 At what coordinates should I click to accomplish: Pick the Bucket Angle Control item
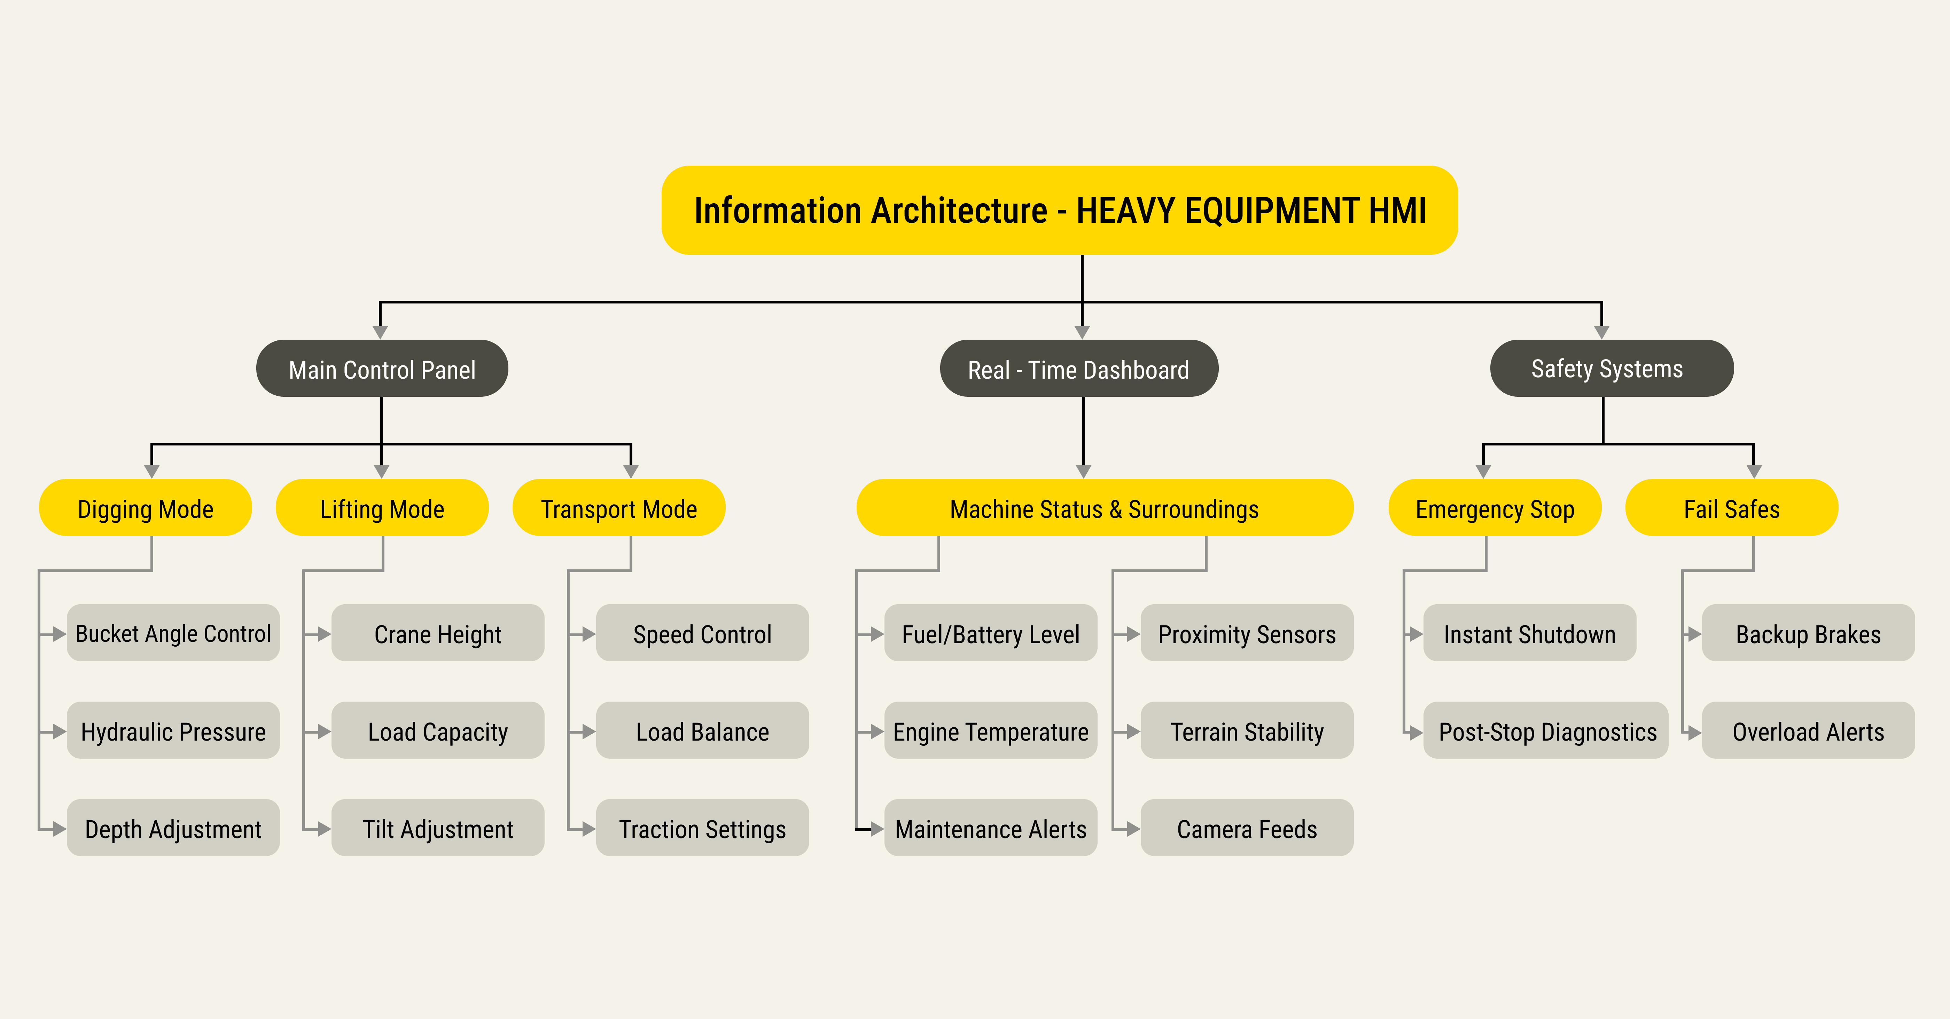(173, 633)
